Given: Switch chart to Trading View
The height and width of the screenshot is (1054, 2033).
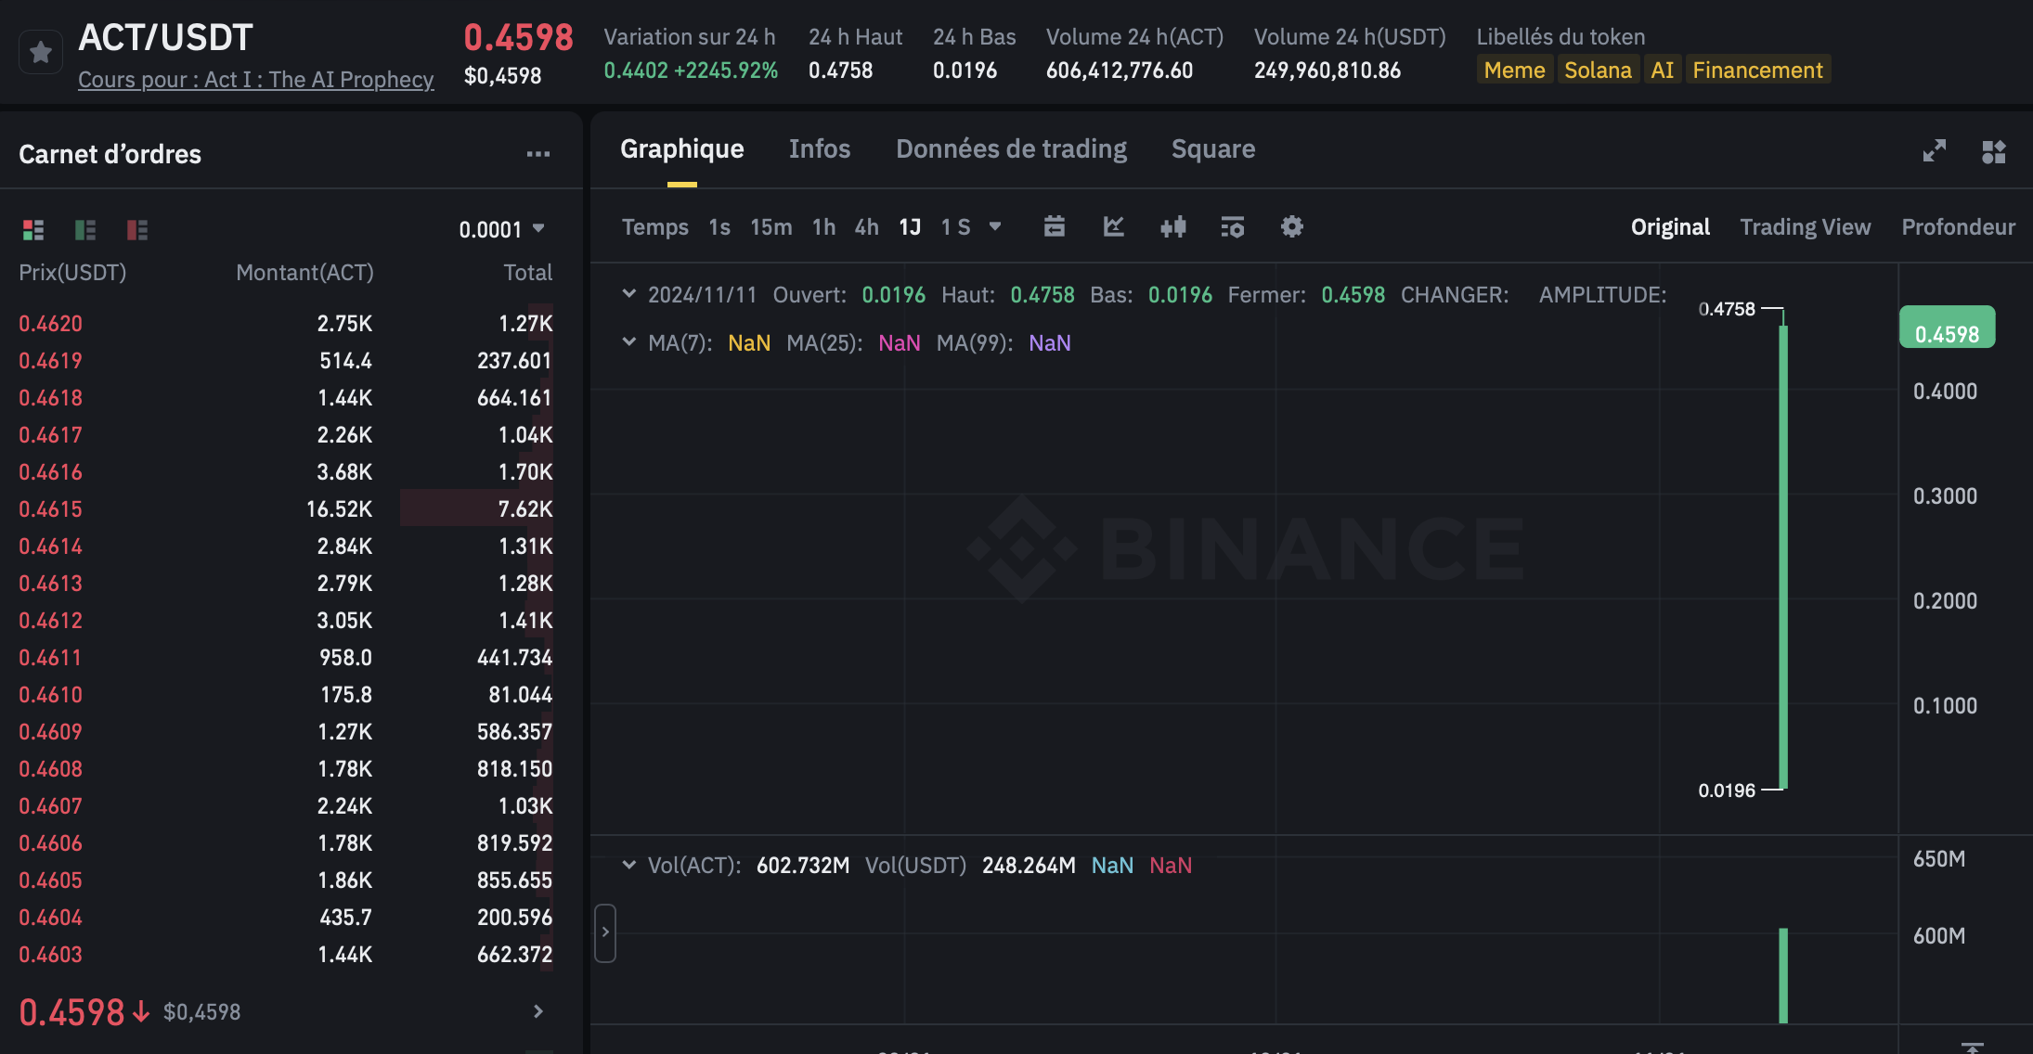Looking at the screenshot, I should pos(1805,227).
